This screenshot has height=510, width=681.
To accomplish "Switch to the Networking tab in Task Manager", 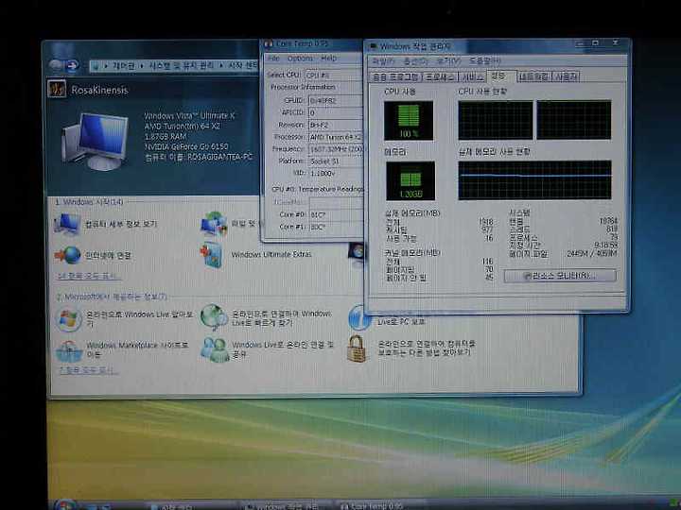I will (534, 77).
